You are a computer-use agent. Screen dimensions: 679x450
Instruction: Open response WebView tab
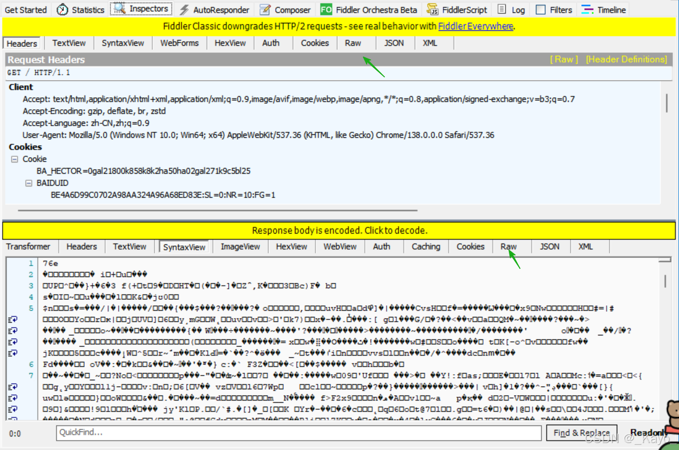tap(340, 246)
